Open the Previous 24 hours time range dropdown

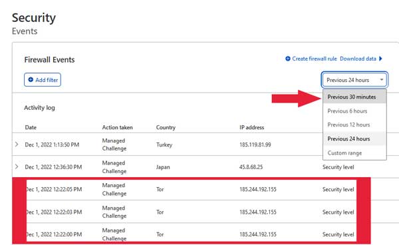pos(354,80)
